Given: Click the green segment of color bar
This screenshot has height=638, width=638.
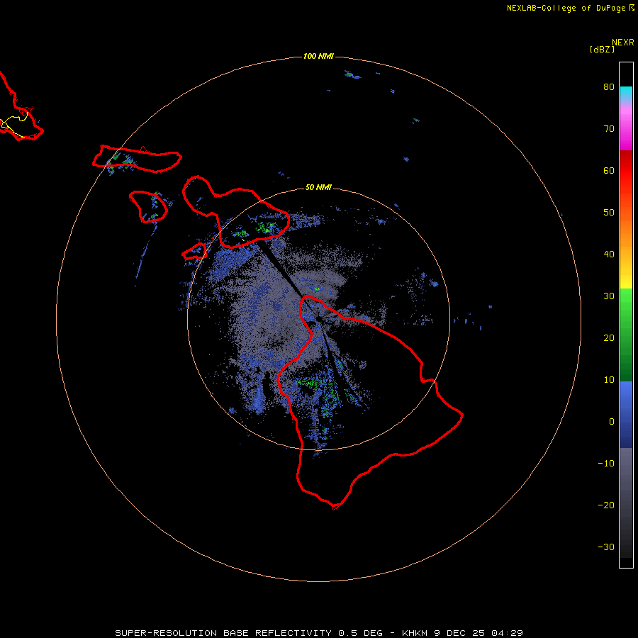Looking at the screenshot, I should [626, 335].
